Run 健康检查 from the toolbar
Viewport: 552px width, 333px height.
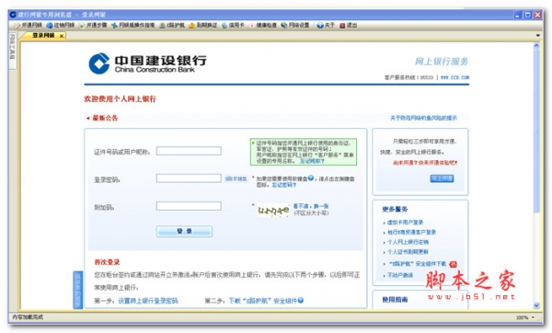(x=263, y=26)
